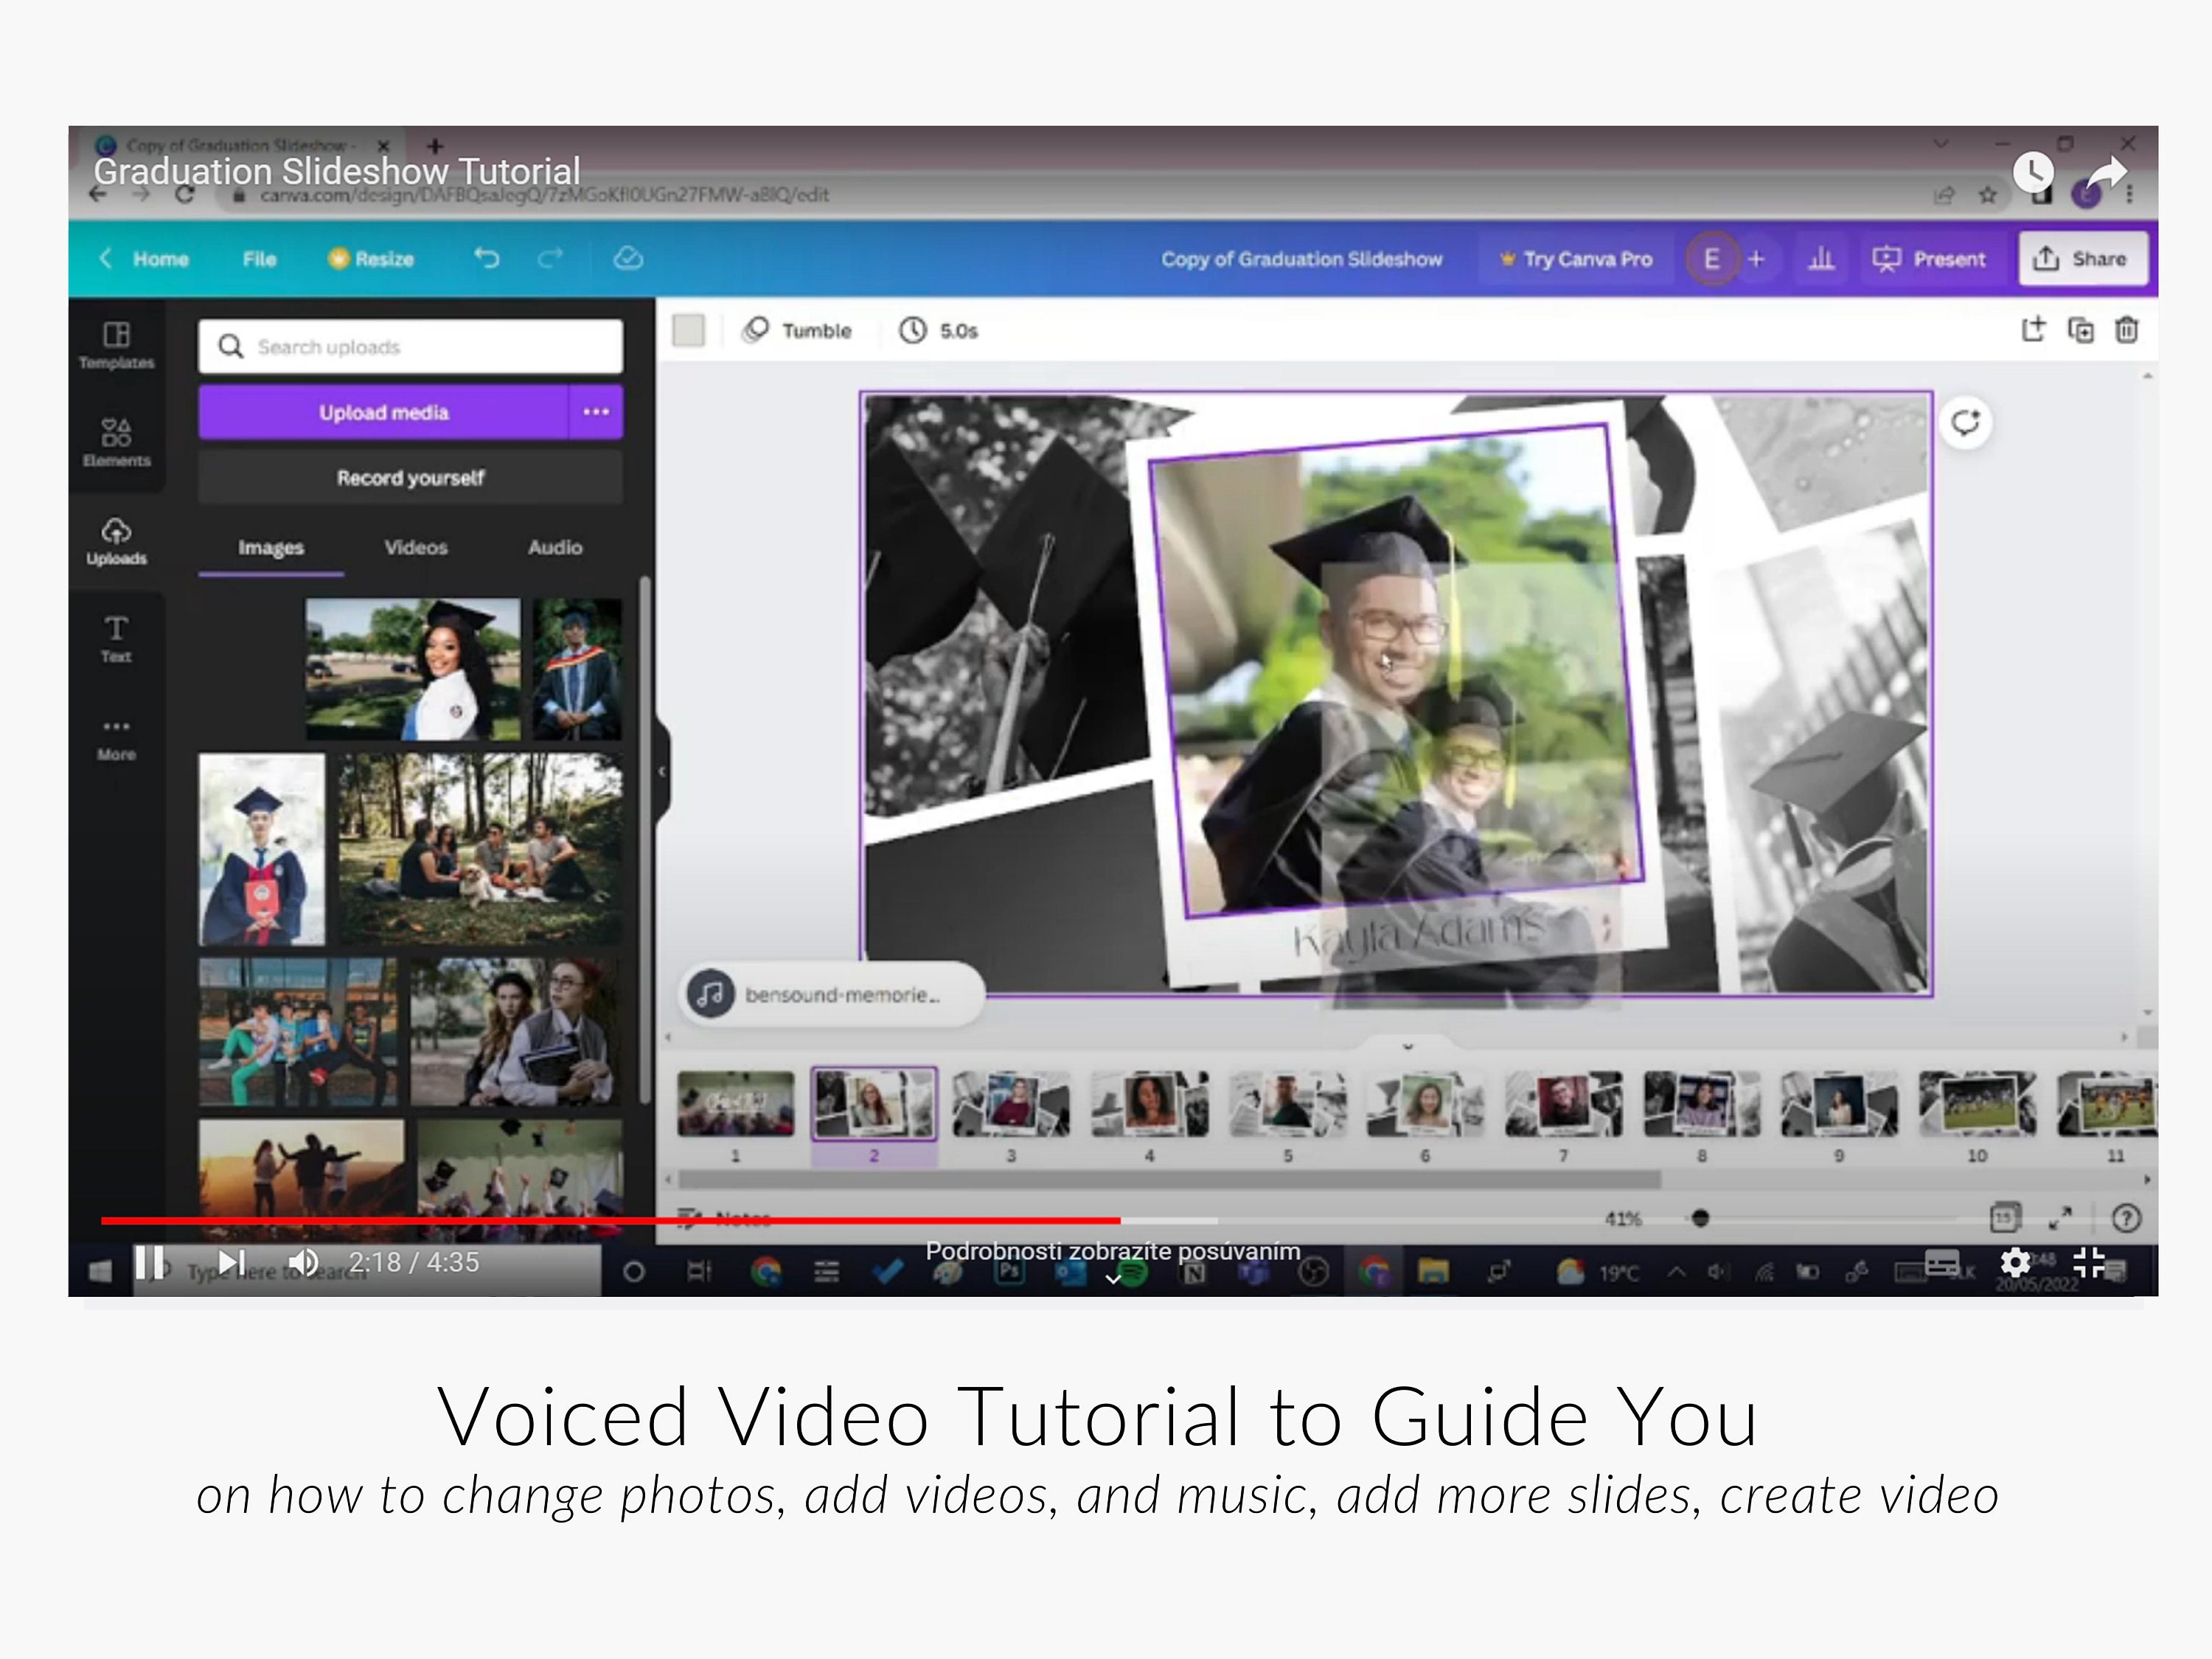Select page 10 thumbnail in timeline
2212x1659 pixels.
click(x=1977, y=1104)
